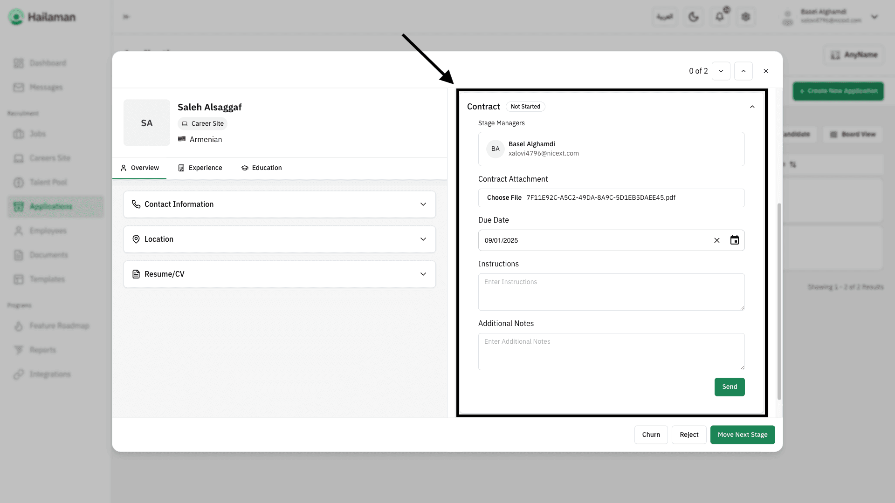
Task: Expand the Location section
Action: click(279, 239)
